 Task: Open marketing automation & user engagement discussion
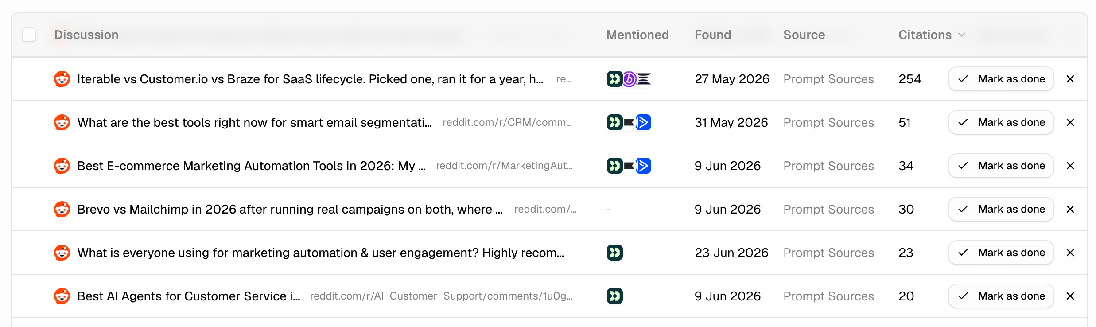point(321,253)
